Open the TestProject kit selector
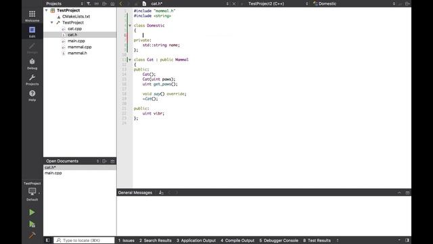Viewport: 433px width, 244px height. [32, 191]
